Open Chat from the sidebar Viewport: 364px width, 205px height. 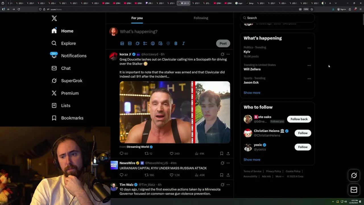coord(61,68)
